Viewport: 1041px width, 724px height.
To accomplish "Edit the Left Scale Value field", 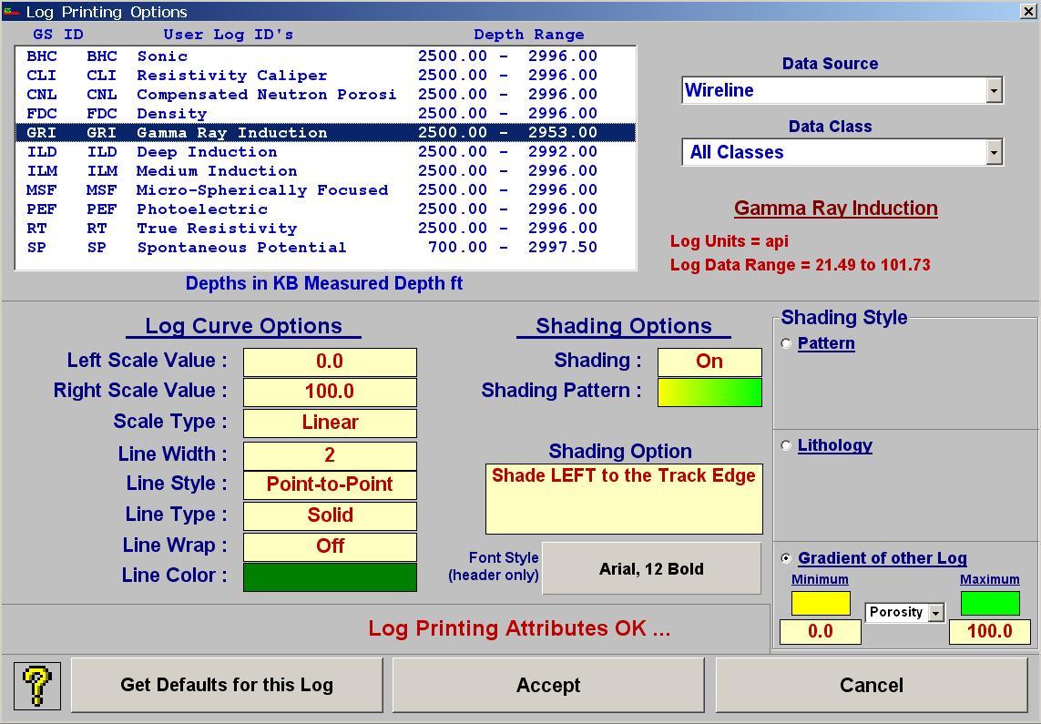I will click(x=329, y=361).
